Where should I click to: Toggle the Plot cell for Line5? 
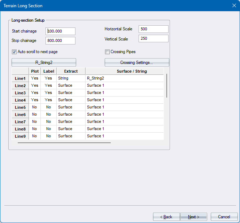pos(35,107)
